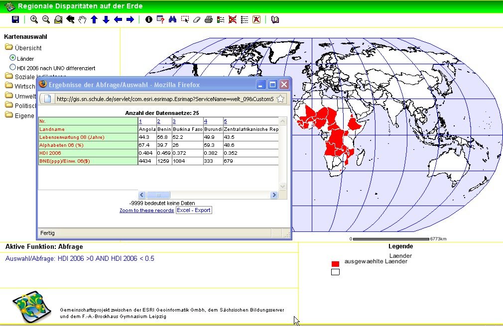Click the save floppy disk icon
Screen dimensions: 503x326
click(15, 19)
